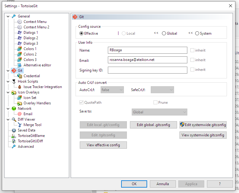Click the Git icon in settings tree
Image resolution: width=239 pixels, height=193 pixels.
click(14, 71)
